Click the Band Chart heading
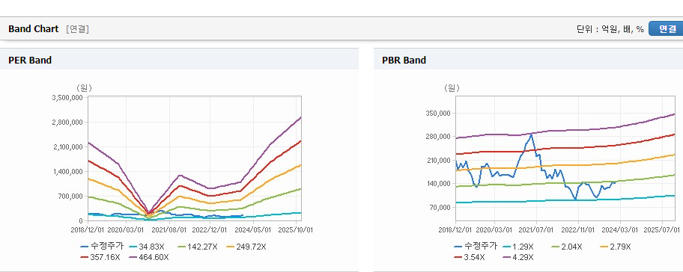The height and width of the screenshot is (272, 683). click(x=33, y=28)
